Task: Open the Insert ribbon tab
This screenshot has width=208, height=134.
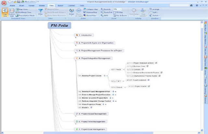Action: point(22,6)
